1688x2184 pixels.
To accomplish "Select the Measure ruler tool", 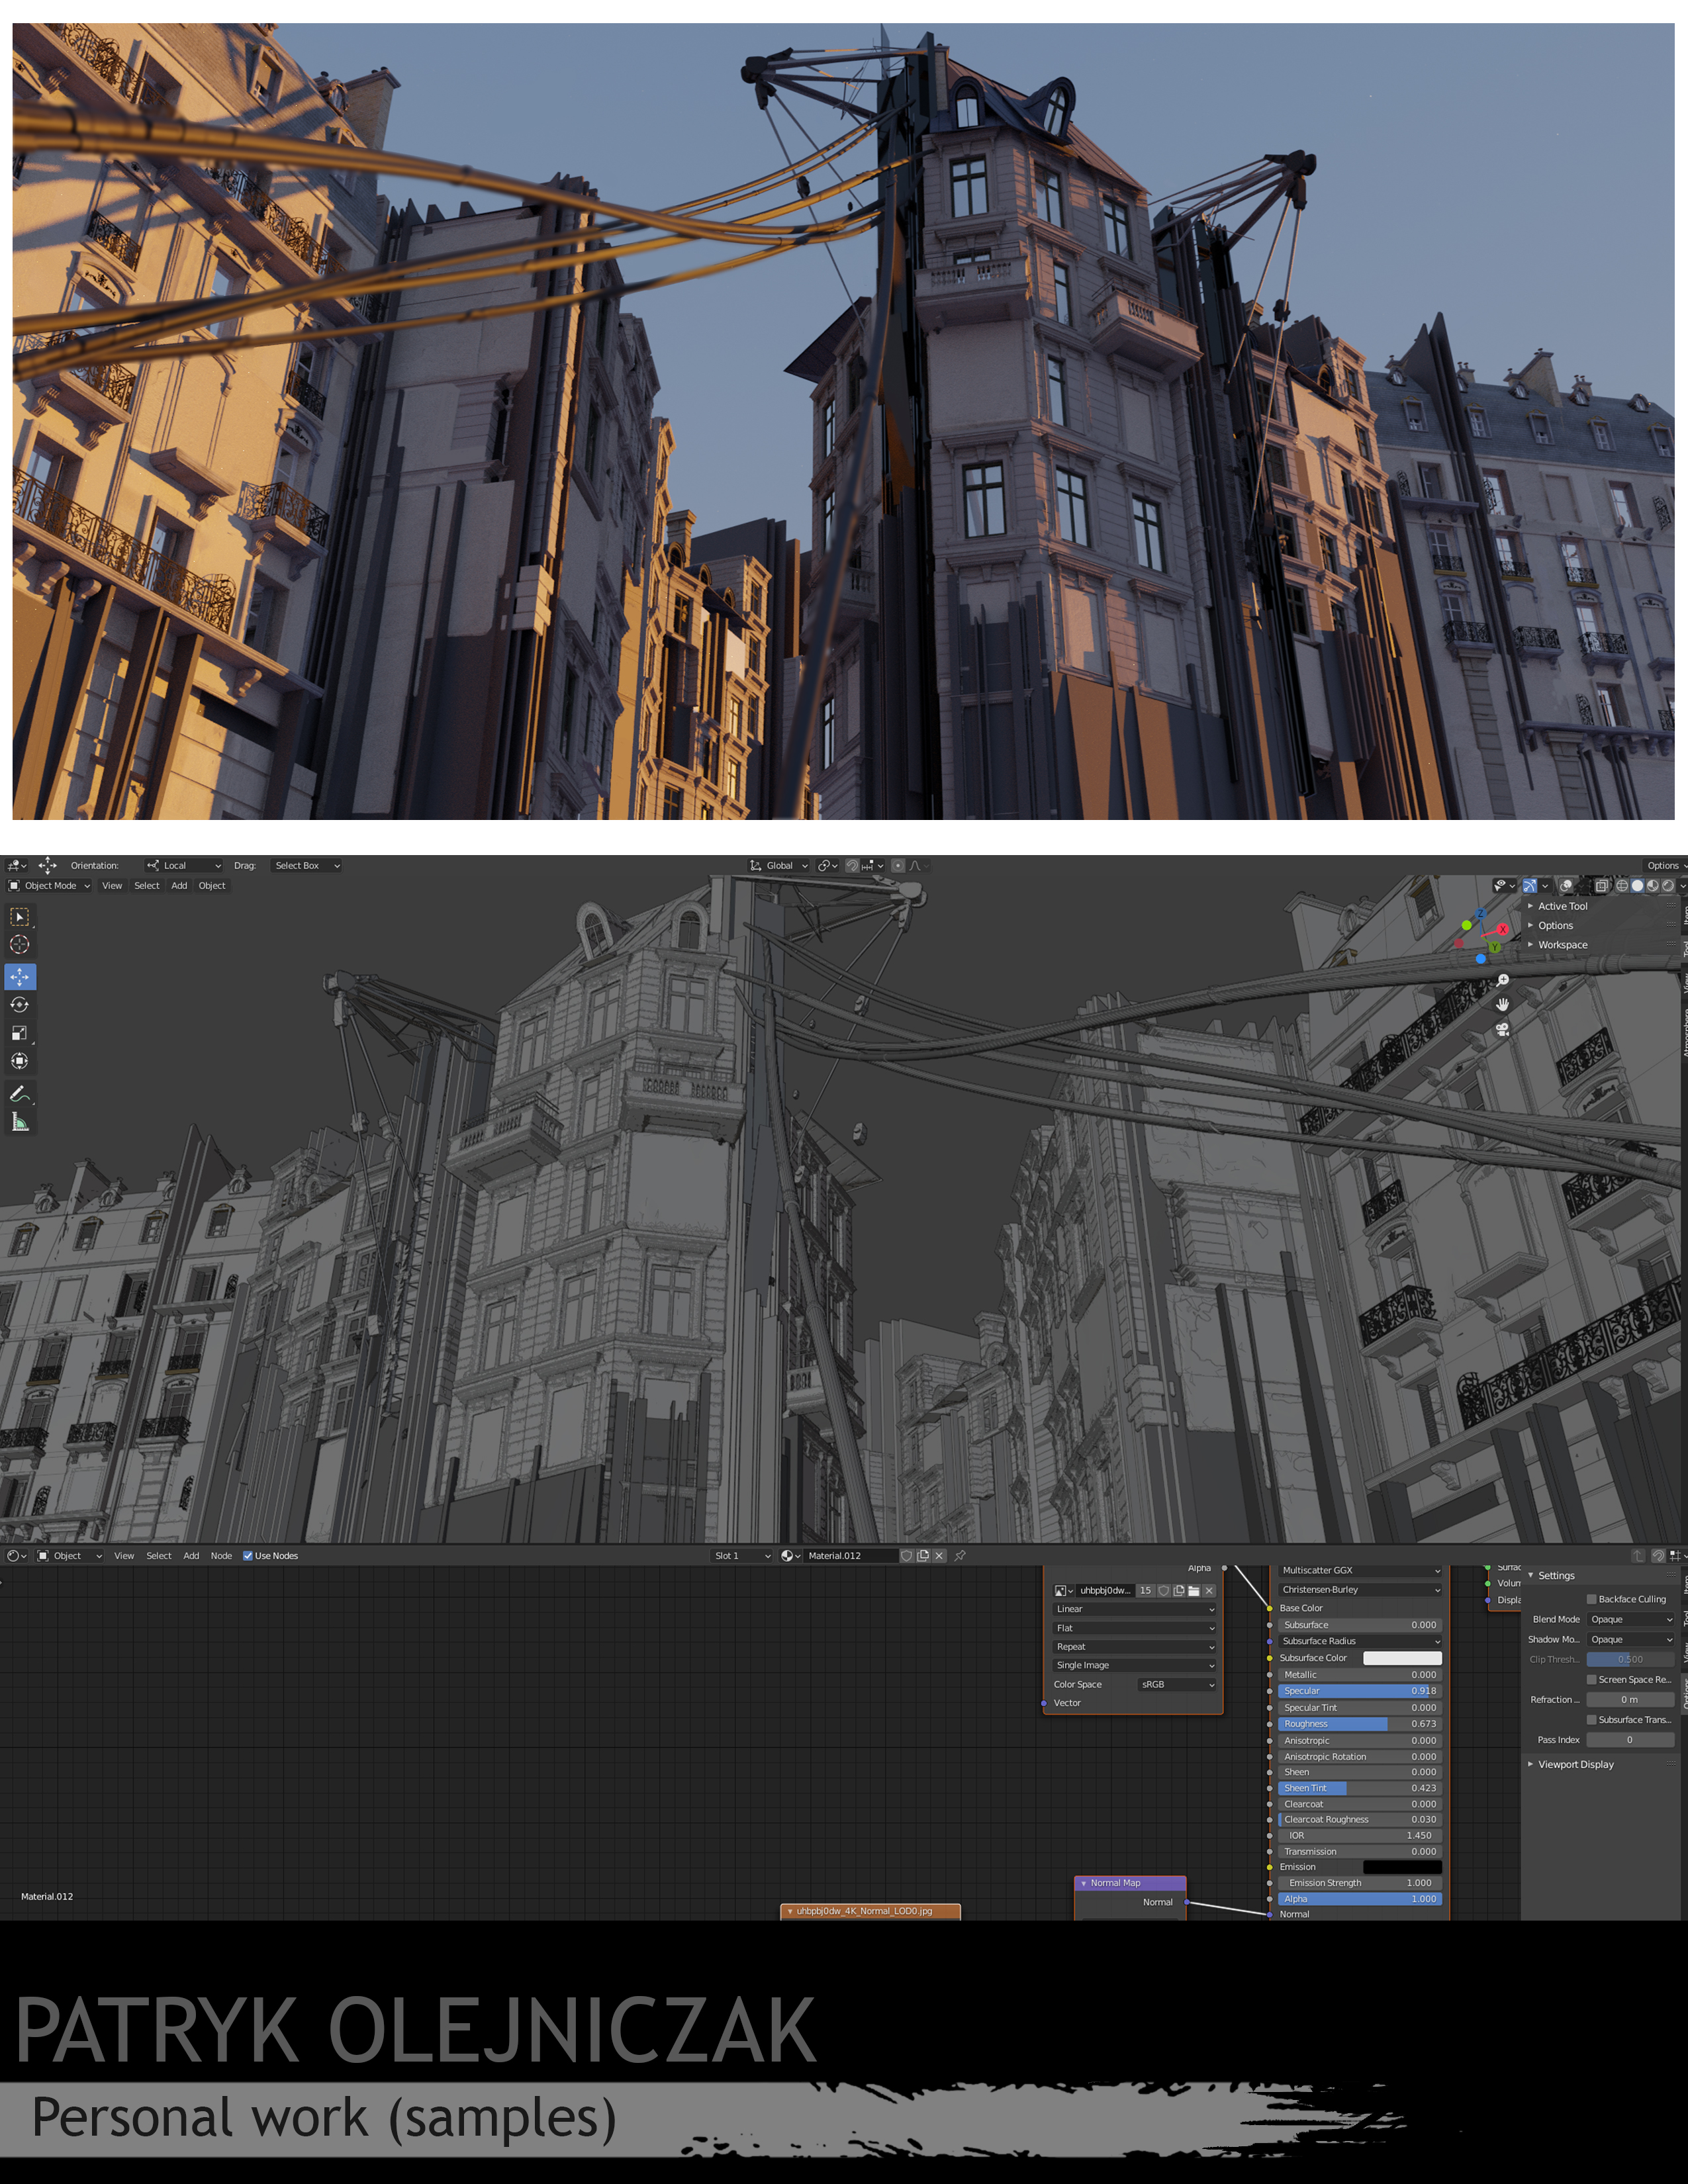I will [x=20, y=1122].
